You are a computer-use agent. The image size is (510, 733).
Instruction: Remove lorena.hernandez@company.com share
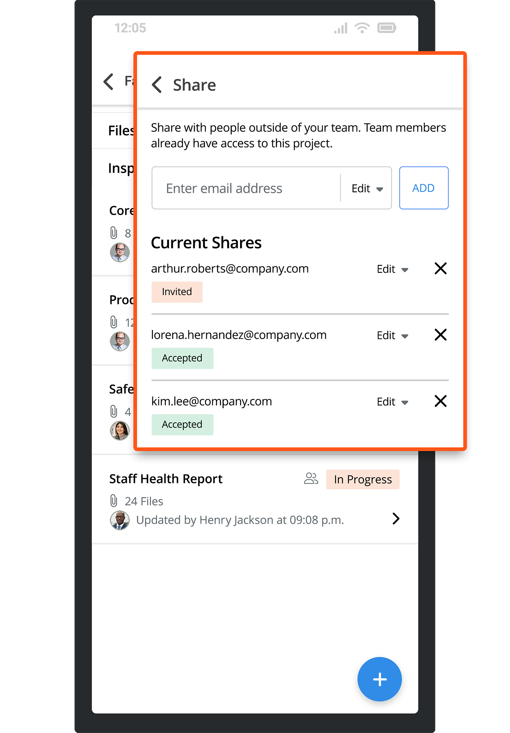coord(440,335)
